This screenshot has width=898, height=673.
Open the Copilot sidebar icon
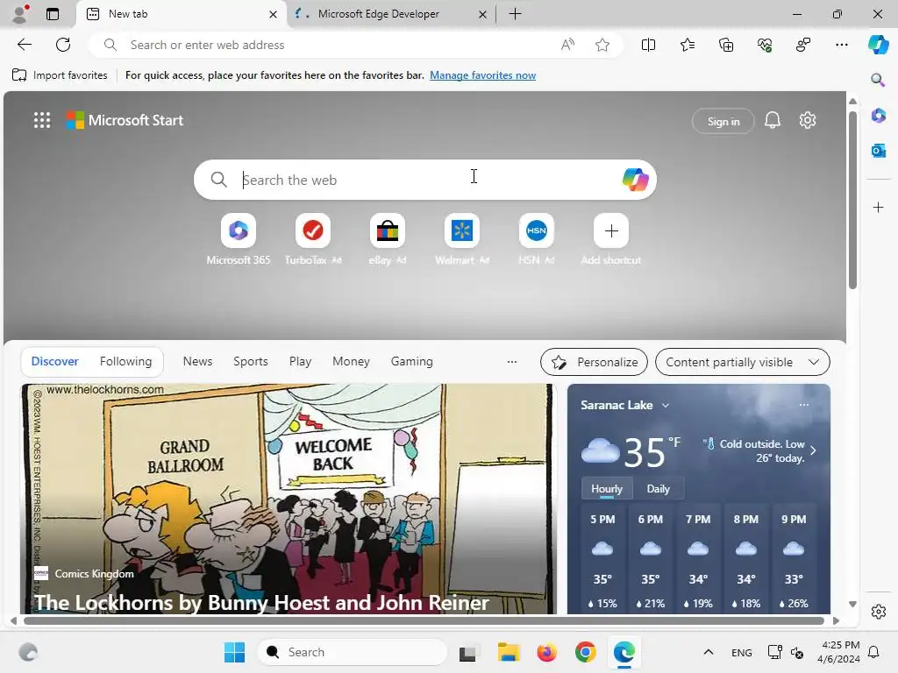(878, 45)
